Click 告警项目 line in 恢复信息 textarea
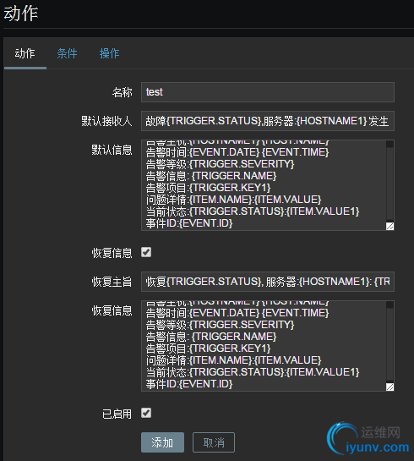This screenshot has height=461, width=414. pos(208,348)
